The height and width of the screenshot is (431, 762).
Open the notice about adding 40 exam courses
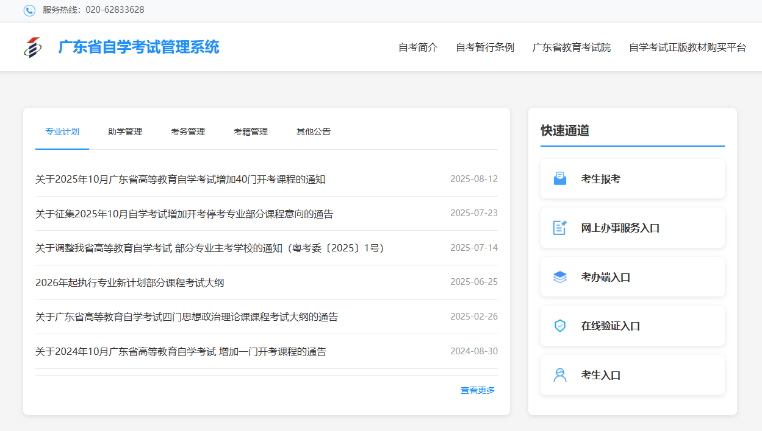pyautogui.click(x=181, y=180)
